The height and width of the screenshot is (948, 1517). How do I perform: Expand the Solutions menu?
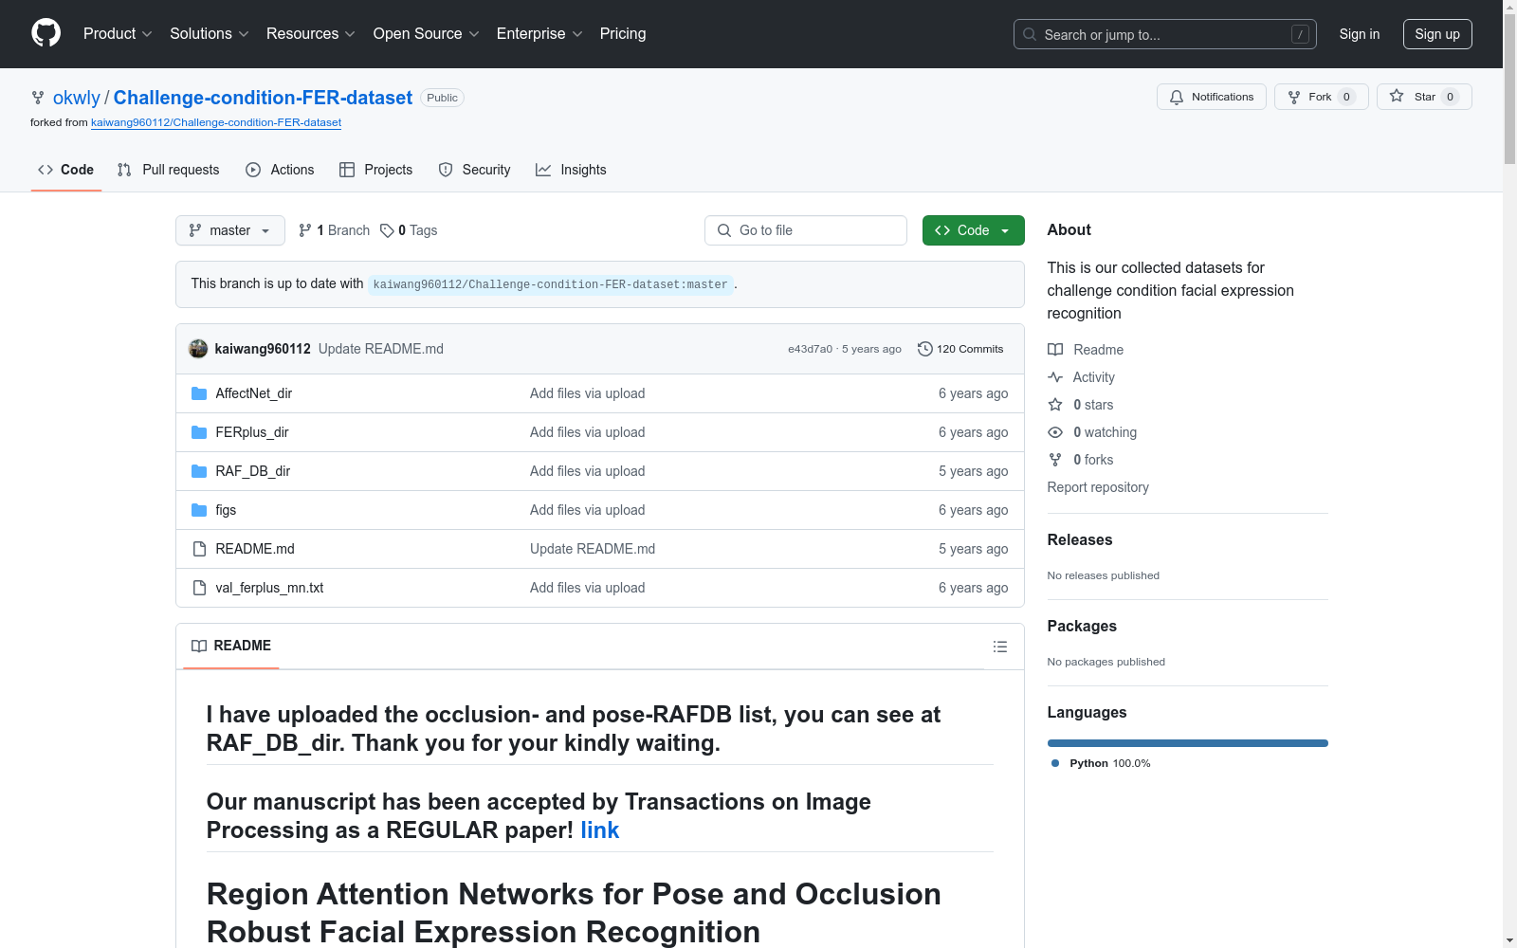pos(210,34)
